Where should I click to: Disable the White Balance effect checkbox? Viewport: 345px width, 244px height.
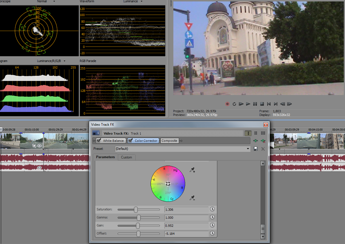pos(99,141)
